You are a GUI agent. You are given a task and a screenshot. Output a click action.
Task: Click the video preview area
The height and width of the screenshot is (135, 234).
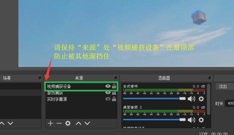coord(126,33)
